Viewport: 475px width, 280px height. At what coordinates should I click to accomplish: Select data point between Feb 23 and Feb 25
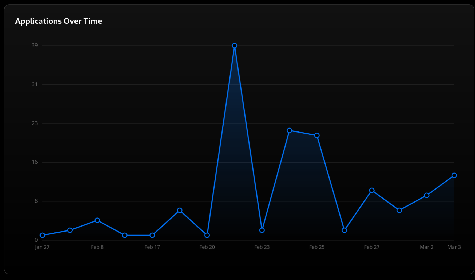290,130
